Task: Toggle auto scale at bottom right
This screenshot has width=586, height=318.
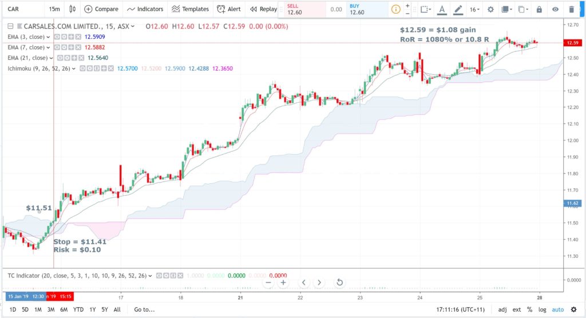Action: click(x=557, y=309)
